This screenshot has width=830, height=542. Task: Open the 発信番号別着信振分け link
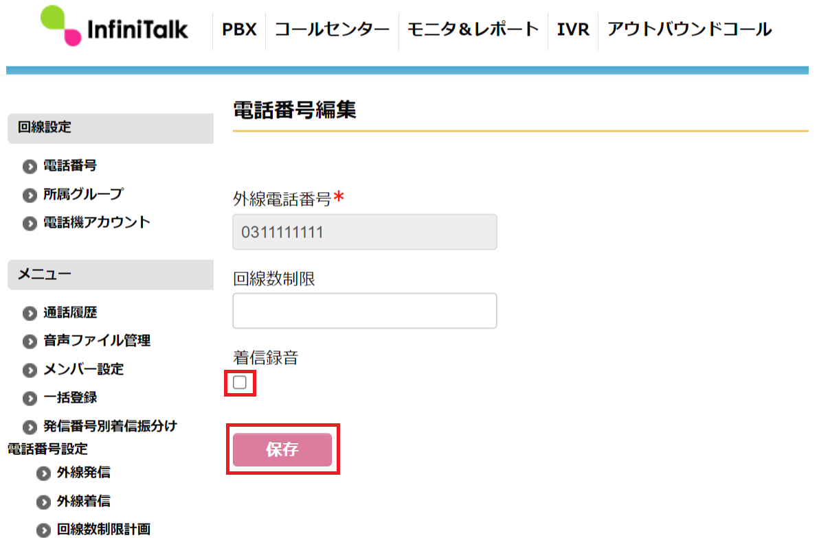click(110, 426)
